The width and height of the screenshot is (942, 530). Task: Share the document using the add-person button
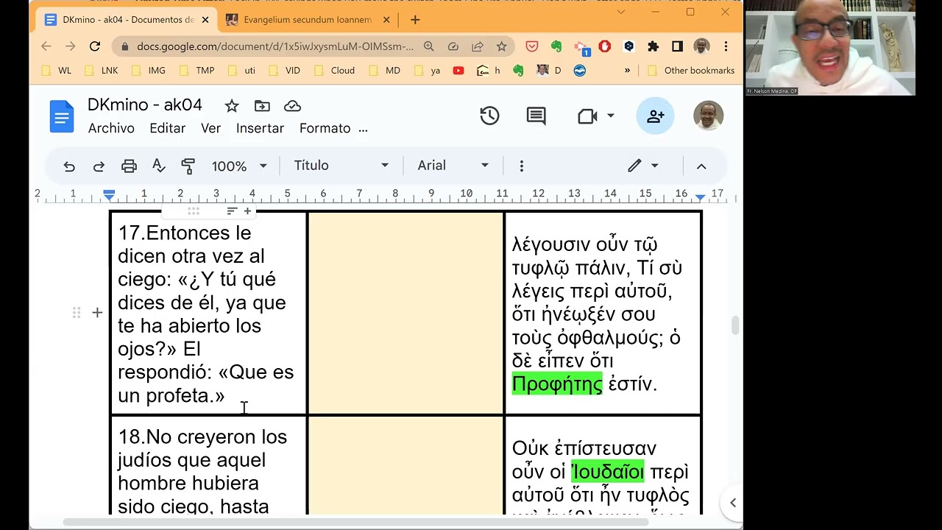655,116
